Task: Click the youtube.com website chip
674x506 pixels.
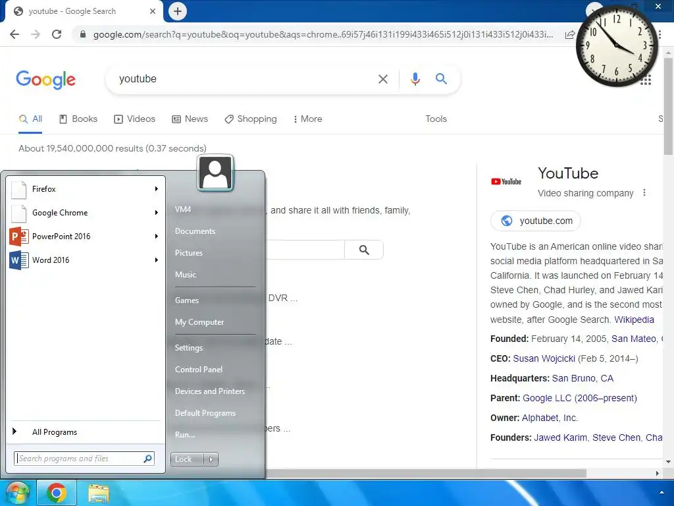Action: click(x=536, y=221)
